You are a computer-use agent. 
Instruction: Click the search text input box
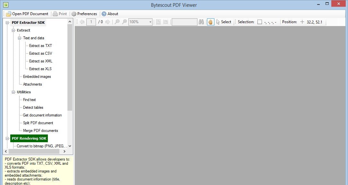184,22
